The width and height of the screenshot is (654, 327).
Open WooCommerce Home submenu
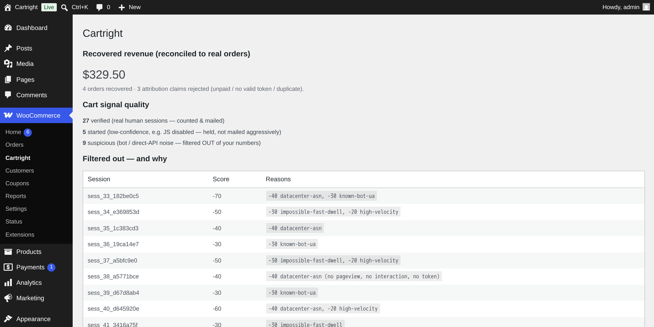tap(13, 132)
